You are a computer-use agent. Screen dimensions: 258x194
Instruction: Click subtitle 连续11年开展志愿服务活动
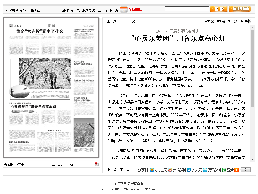176,31
